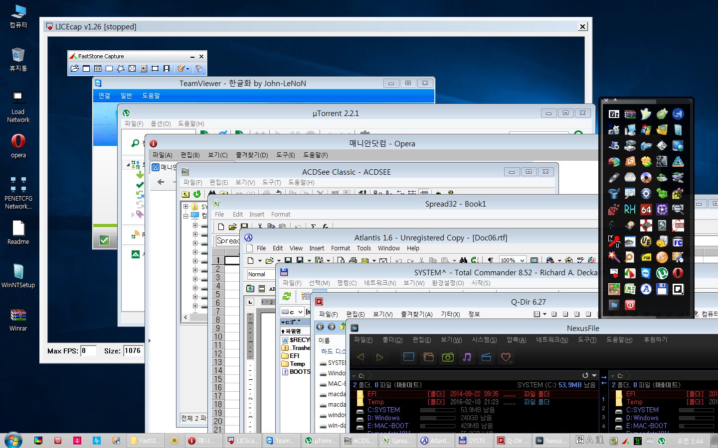
Task: Click Total Commander's green refresh icon
Action: tap(287, 296)
